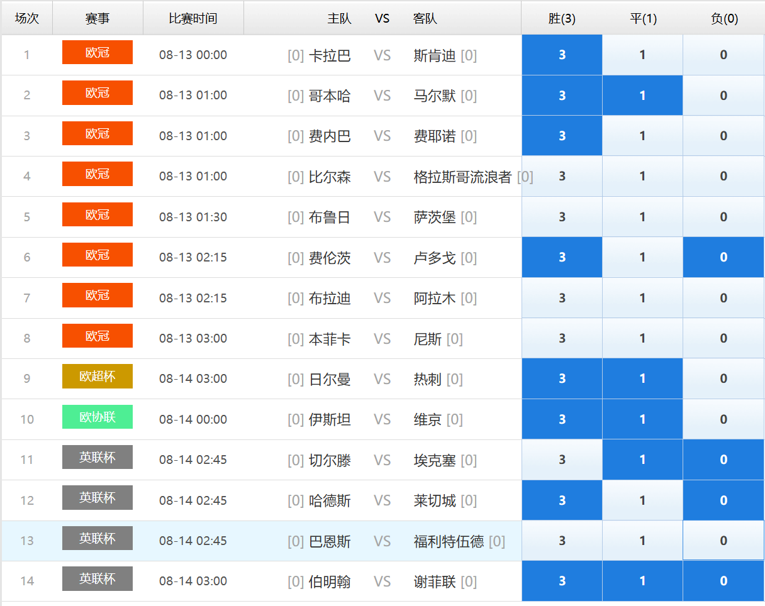Select loss (0) for 本菲卡 vs 尼斯
Screen dimensions: 765x606
pos(723,338)
